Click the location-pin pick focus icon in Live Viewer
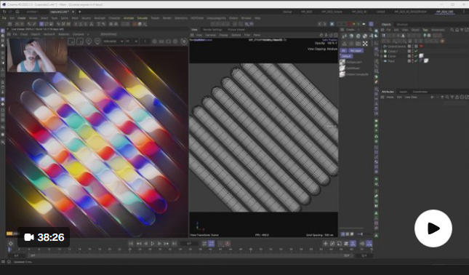469x275 pixels. [x=89, y=41]
